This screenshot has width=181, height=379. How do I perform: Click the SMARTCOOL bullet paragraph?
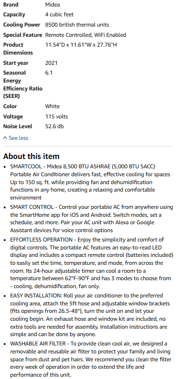click(x=90, y=182)
